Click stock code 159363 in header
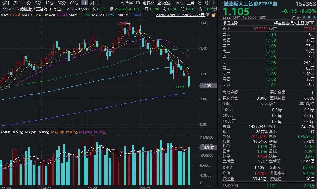317x189 pixels. click(x=305, y=4)
